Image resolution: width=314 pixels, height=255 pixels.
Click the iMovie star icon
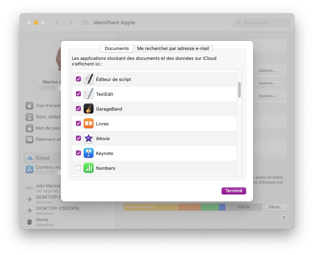(88, 138)
